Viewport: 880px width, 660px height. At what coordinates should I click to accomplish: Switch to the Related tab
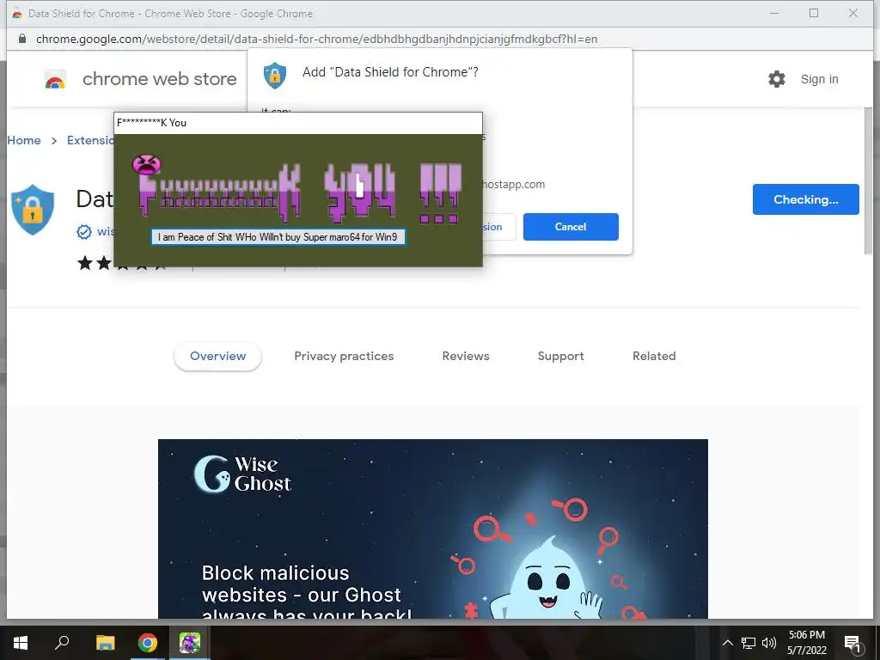tap(654, 356)
